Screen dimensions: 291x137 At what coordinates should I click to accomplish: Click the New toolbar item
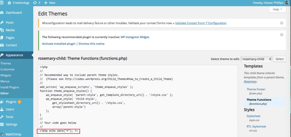(x=52, y=3)
